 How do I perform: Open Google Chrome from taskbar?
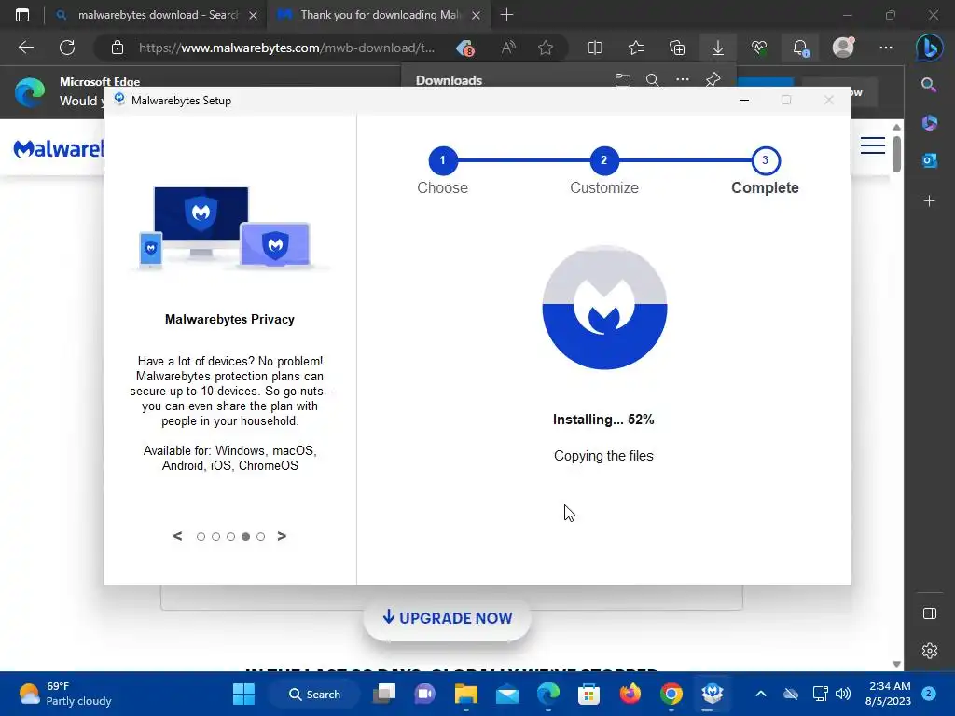tap(671, 694)
